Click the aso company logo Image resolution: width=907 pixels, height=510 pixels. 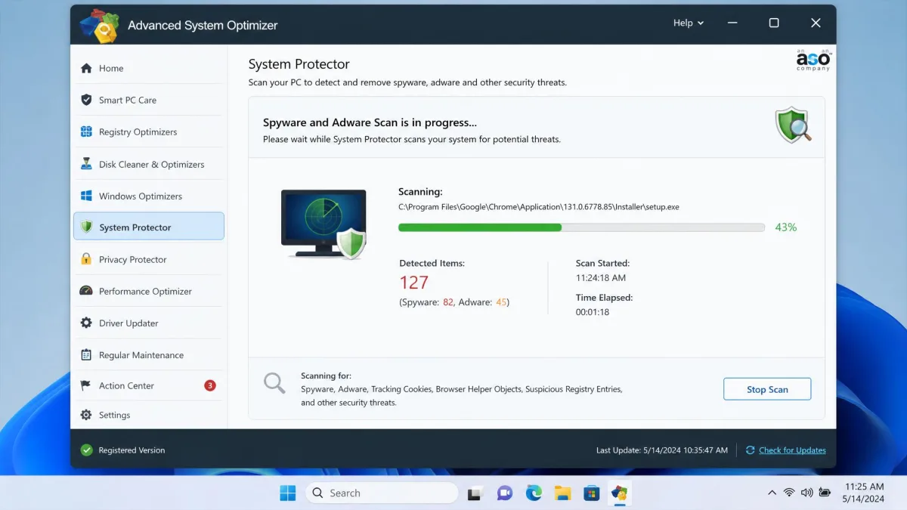(x=813, y=59)
